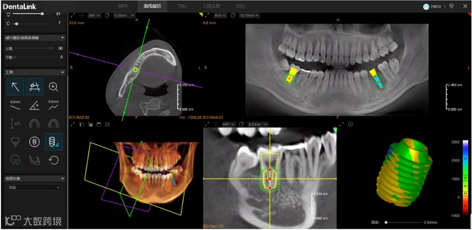472x230 pixels.
Task: Click the mandible jaw icon
Action: tap(34, 160)
